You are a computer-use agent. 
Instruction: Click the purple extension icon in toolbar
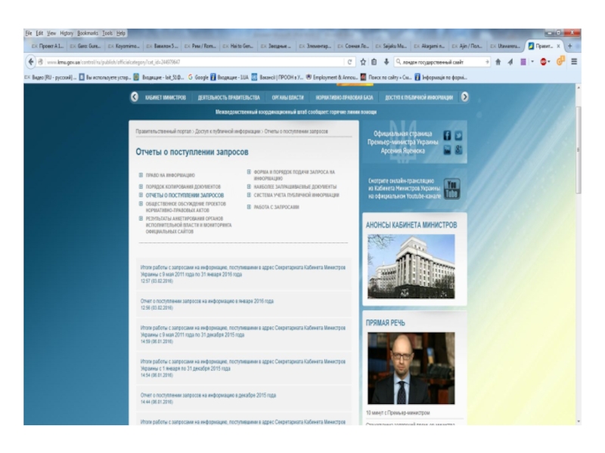click(523, 62)
